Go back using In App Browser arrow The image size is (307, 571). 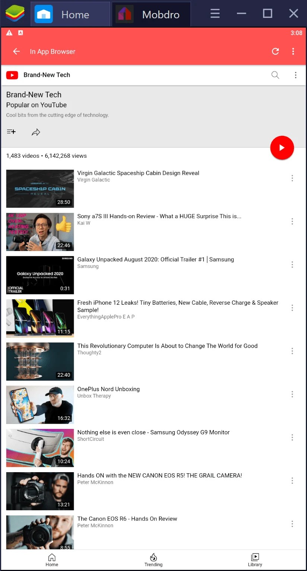point(16,51)
